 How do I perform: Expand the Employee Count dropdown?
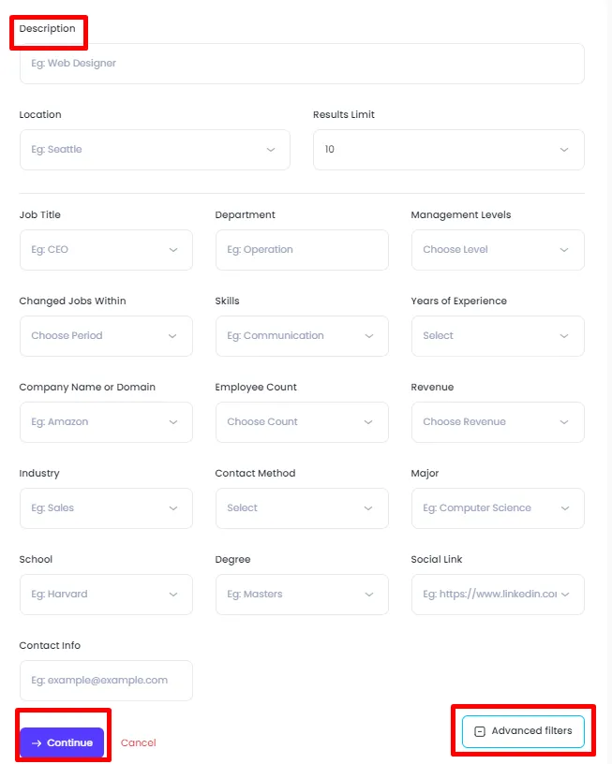coord(301,422)
